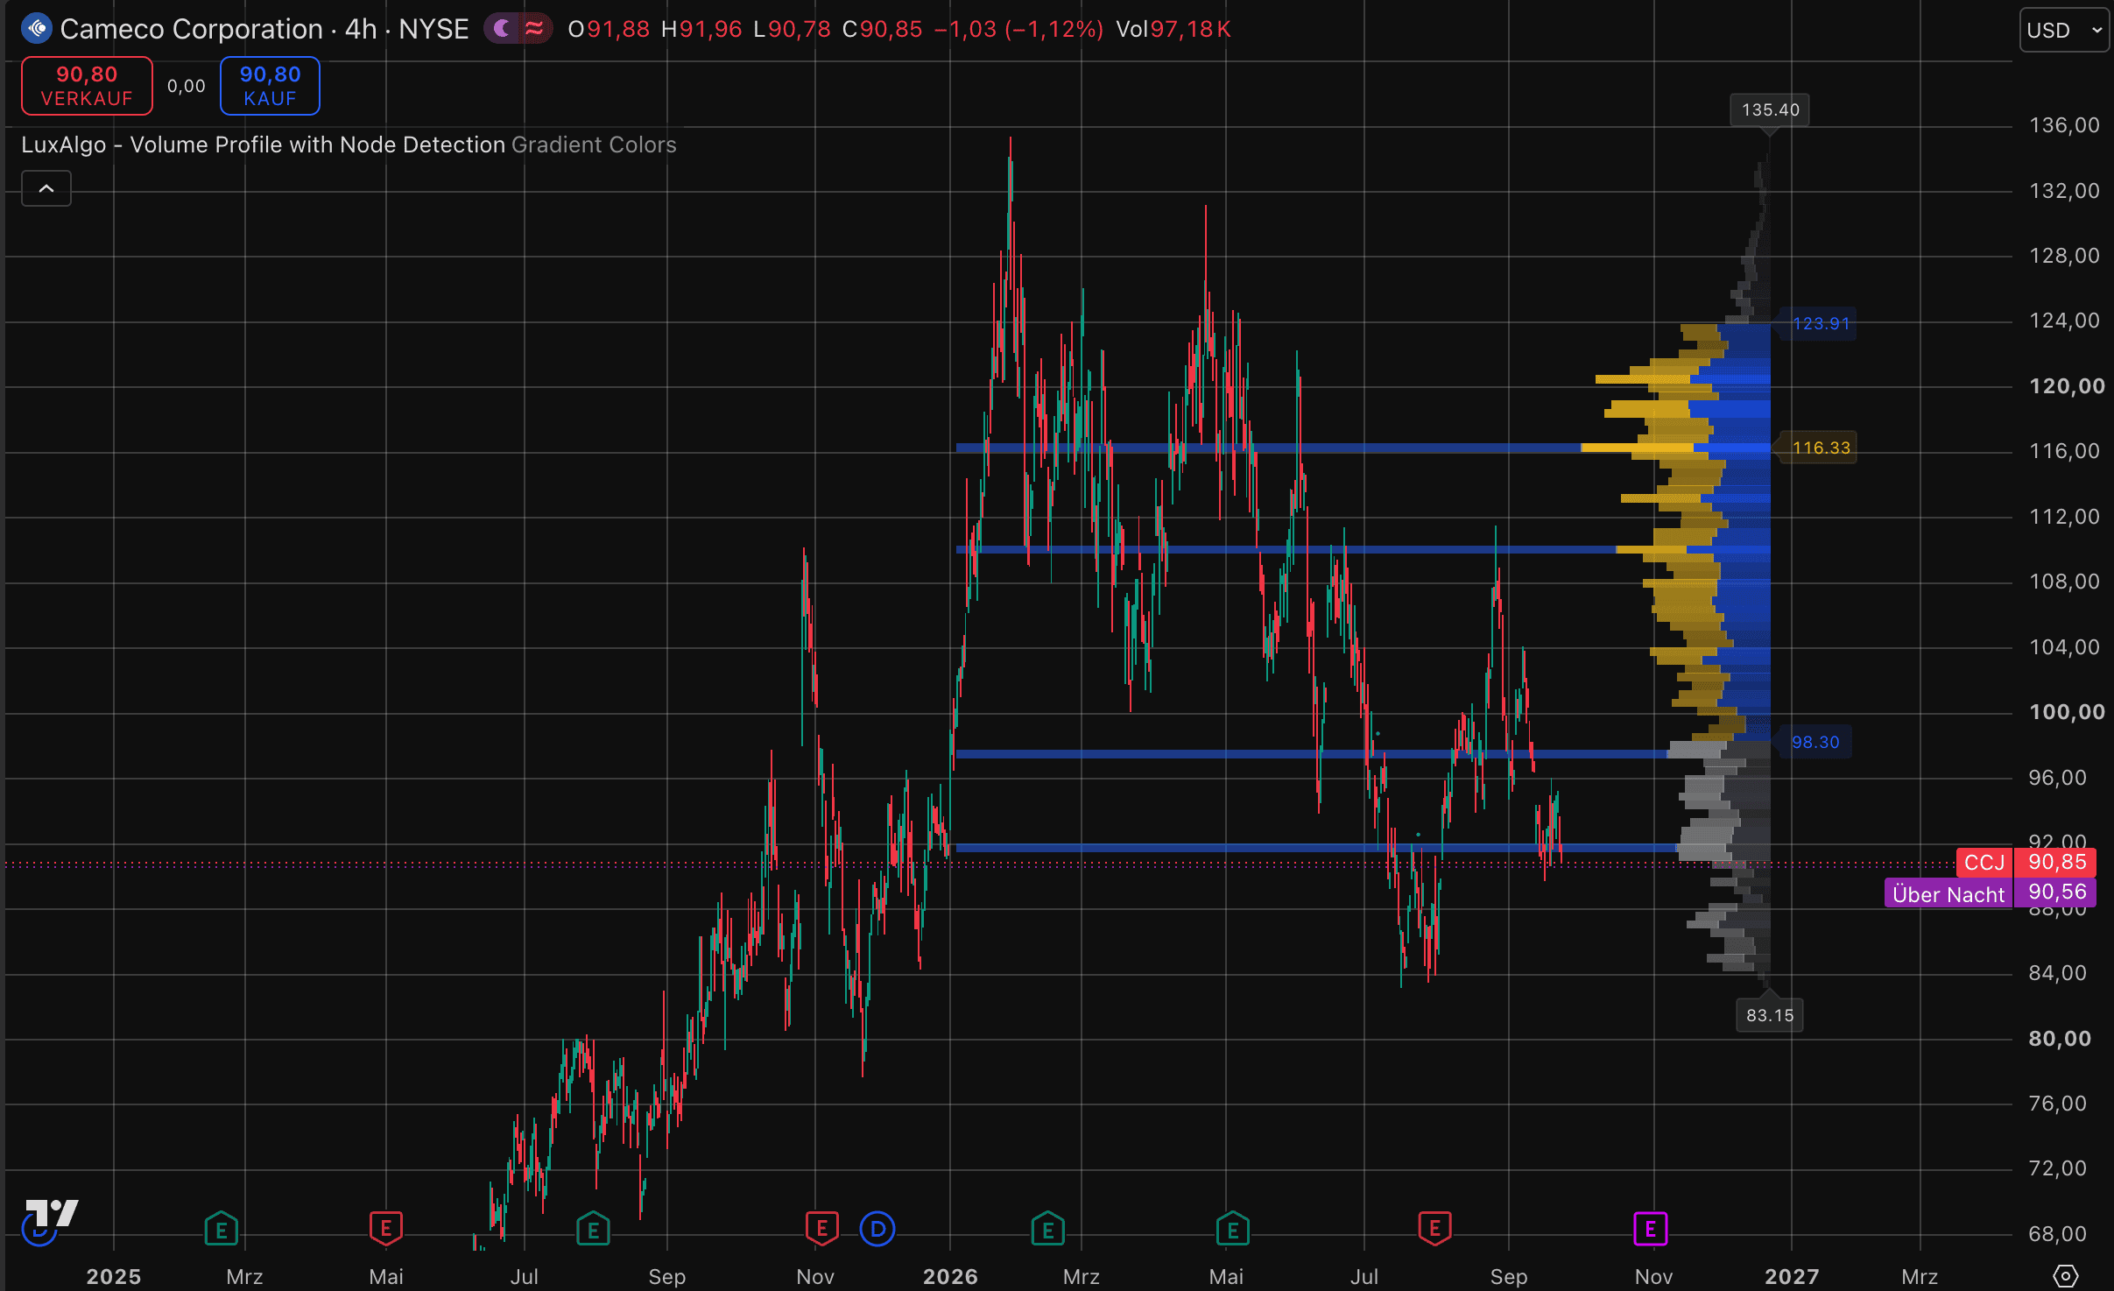Click the green earnings marker before Mrz 2026
The width and height of the screenshot is (2114, 1291).
1047,1230
